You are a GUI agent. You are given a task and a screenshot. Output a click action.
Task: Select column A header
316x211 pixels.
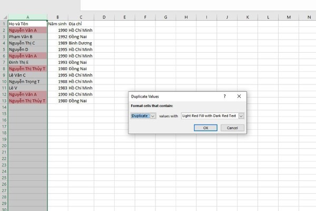click(27, 17)
